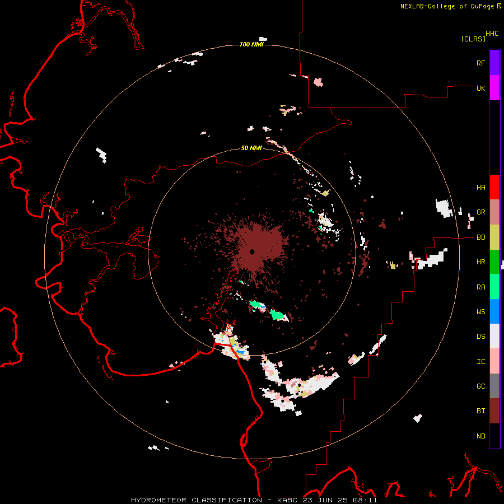
Task: Click the HR legend label
Action: coord(480,262)
